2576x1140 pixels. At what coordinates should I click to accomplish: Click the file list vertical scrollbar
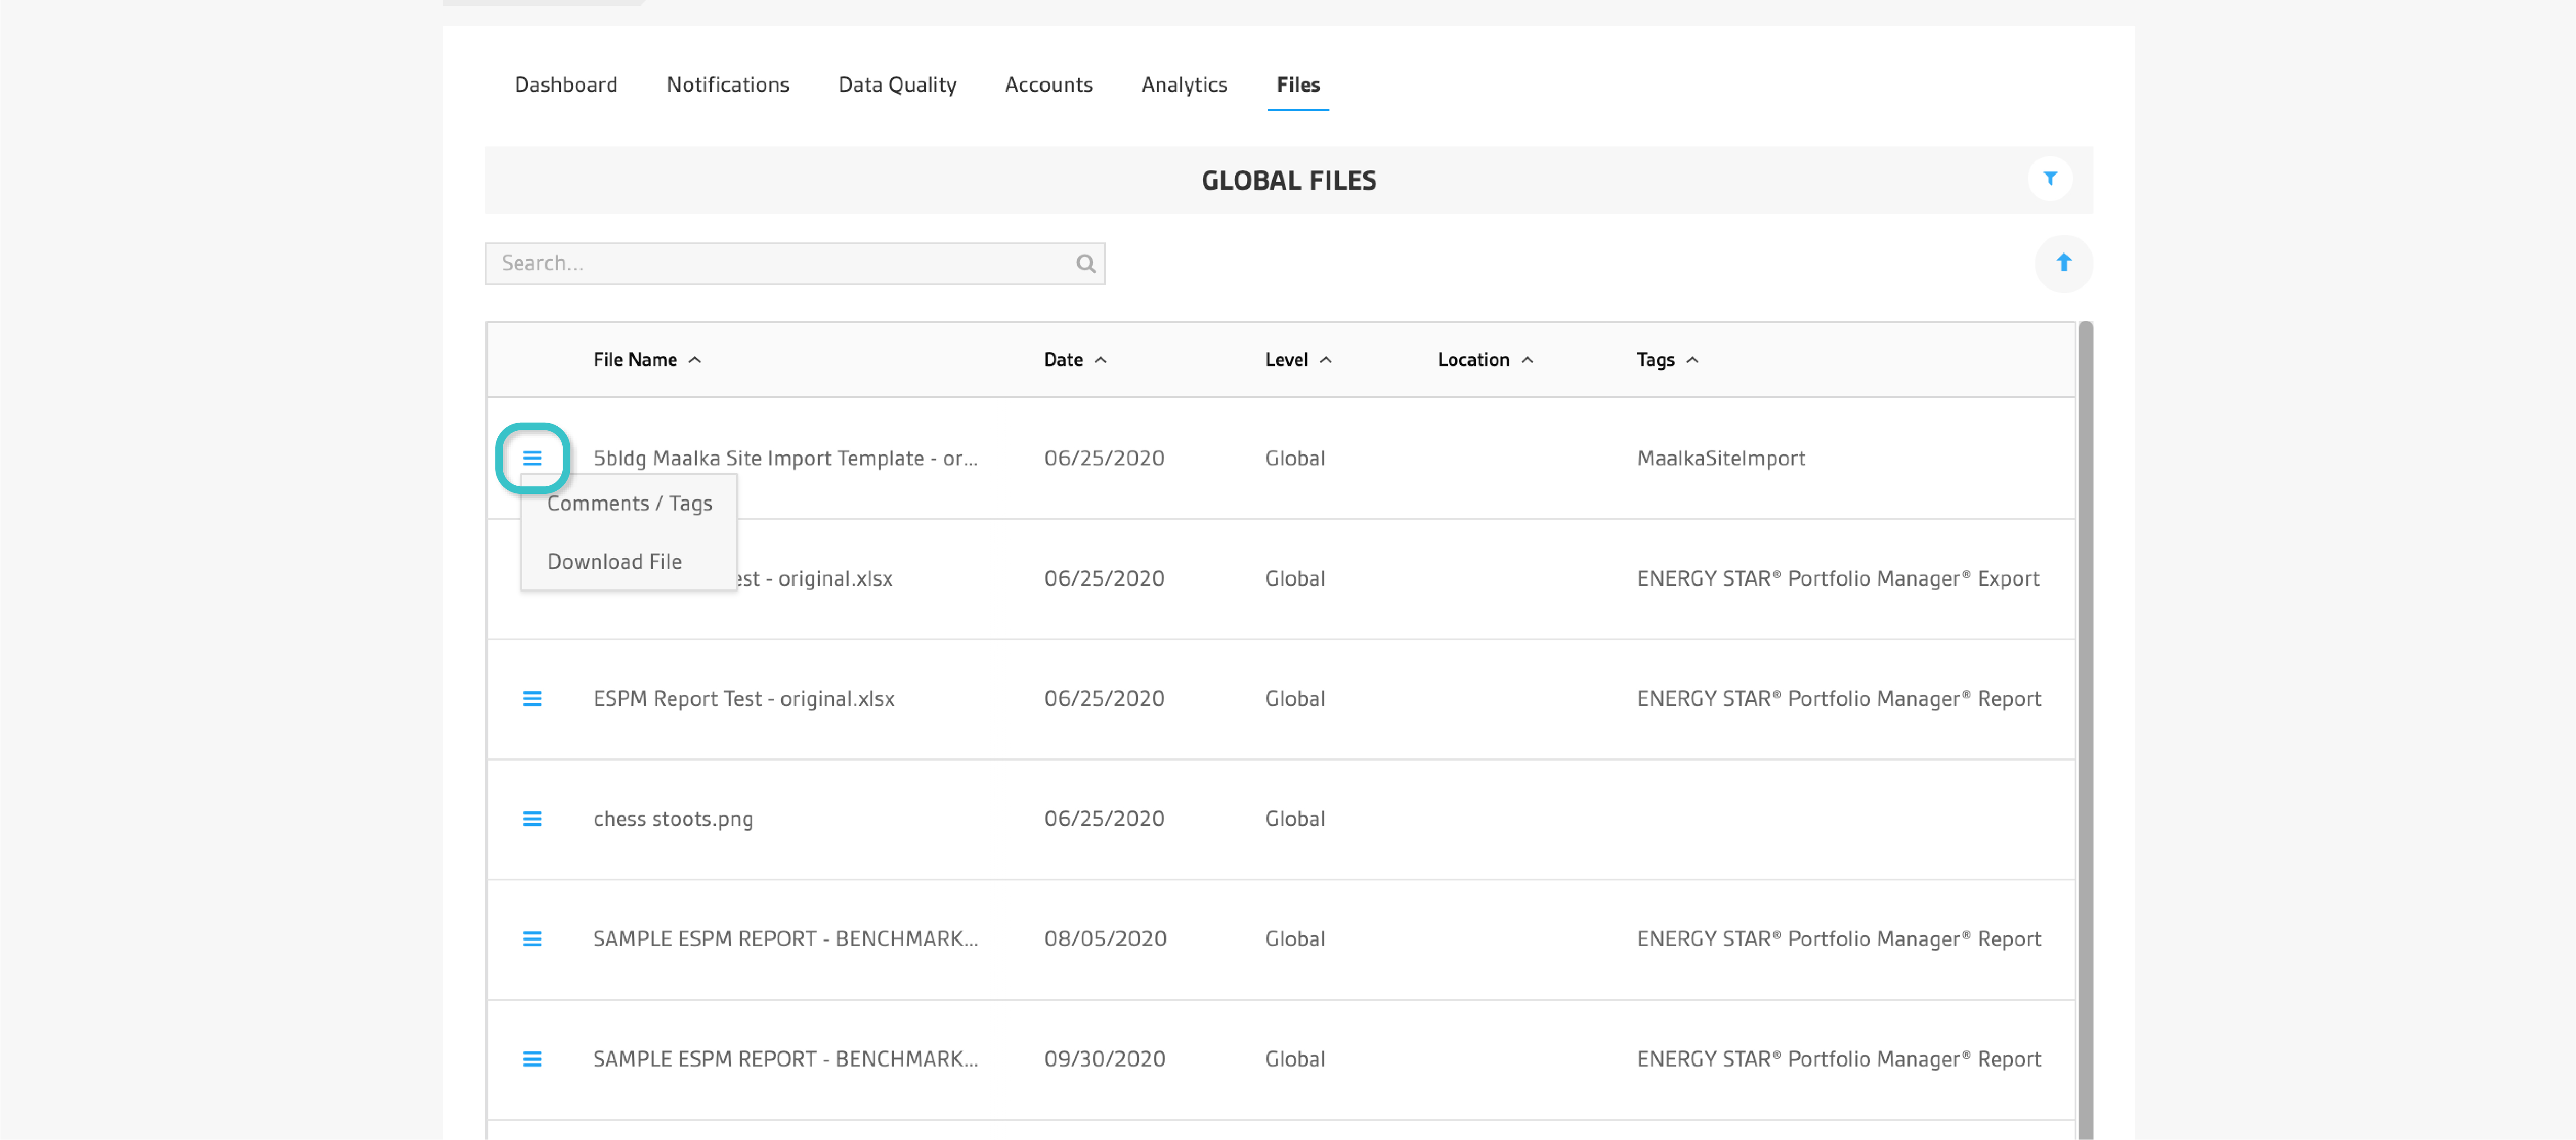tap(2085, 730)
